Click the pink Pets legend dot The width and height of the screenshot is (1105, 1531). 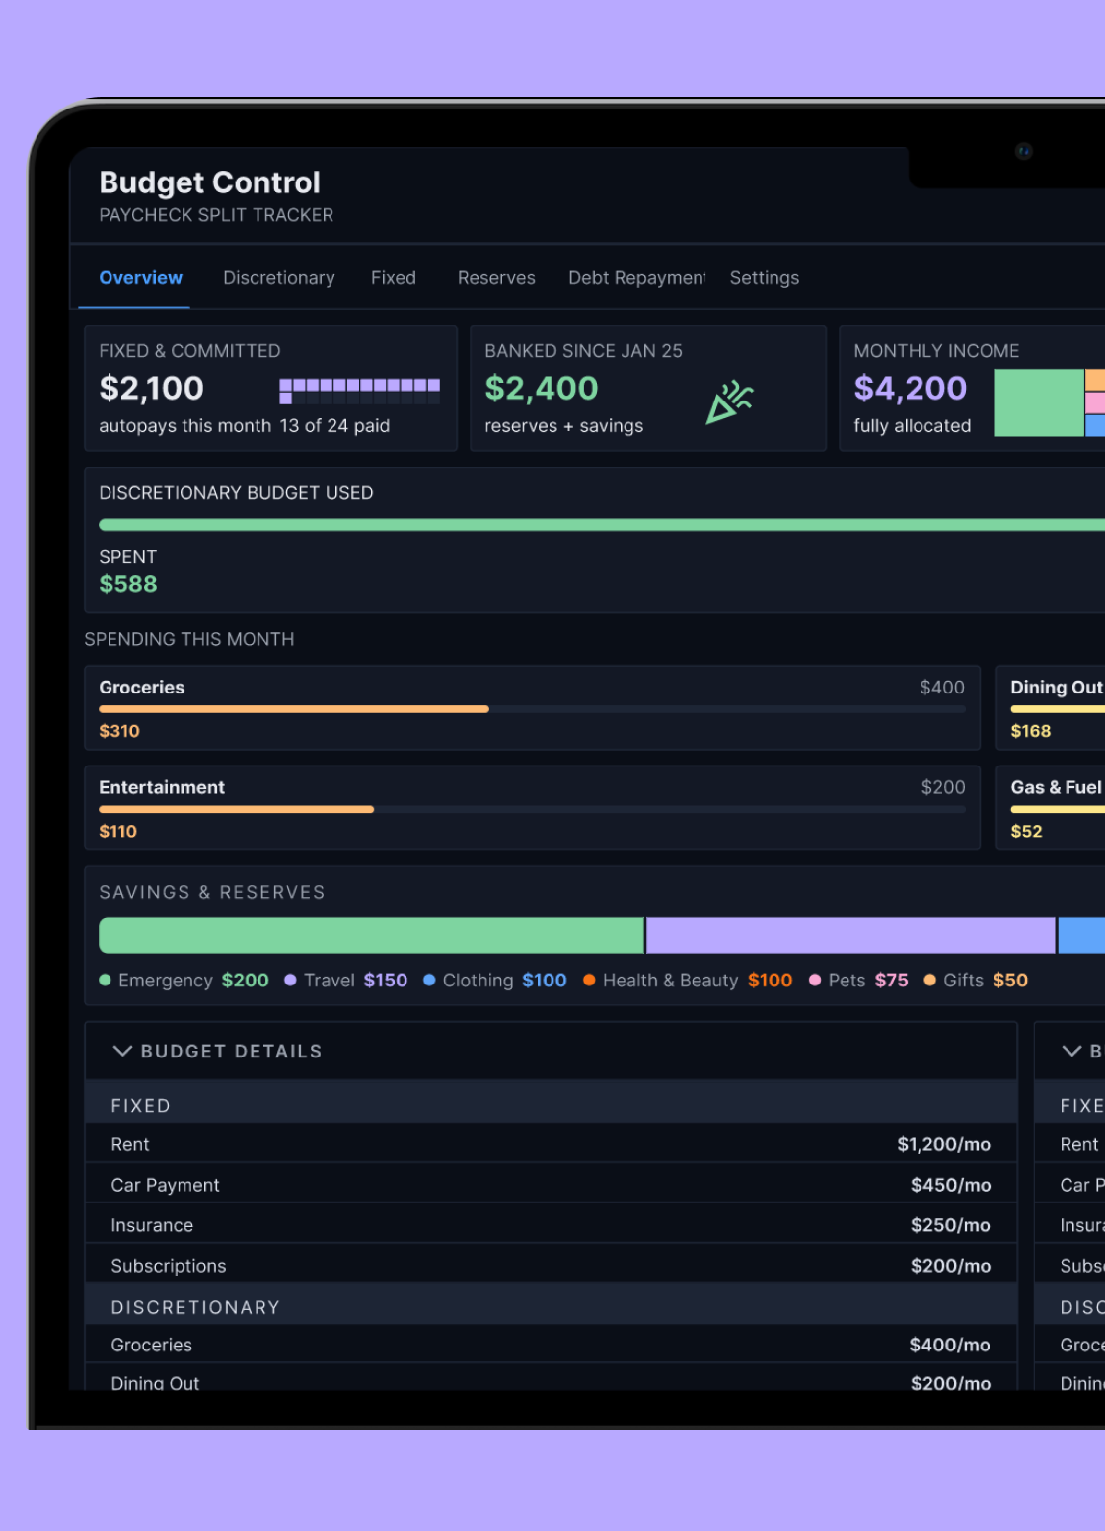[x=815, y=981]
